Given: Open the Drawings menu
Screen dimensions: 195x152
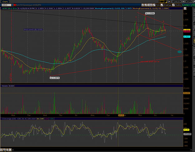Looking at the screenshot, I should click(166, 5).
